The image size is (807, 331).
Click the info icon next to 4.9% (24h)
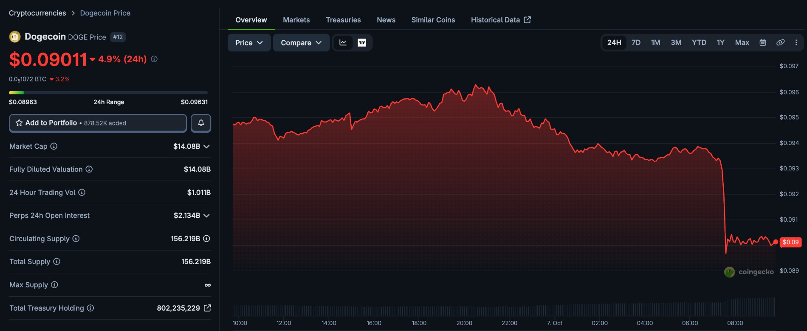pos(154,59)
